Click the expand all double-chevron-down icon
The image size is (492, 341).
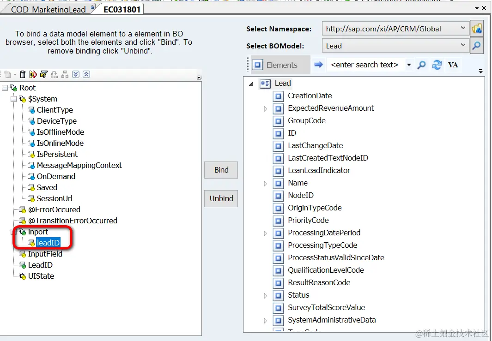(76, 74)
